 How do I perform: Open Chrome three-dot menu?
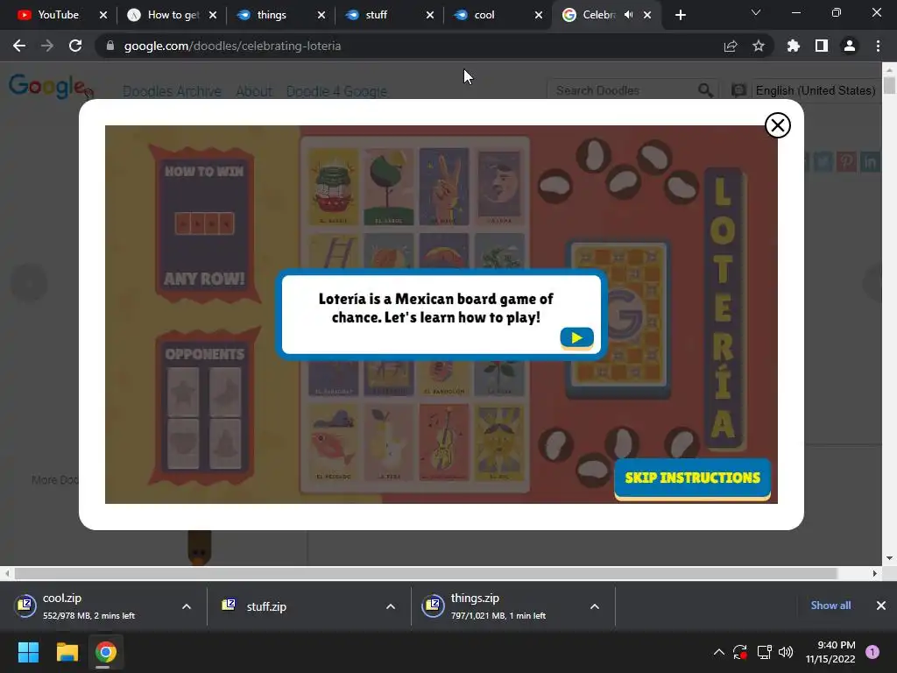tap(878, 46)
